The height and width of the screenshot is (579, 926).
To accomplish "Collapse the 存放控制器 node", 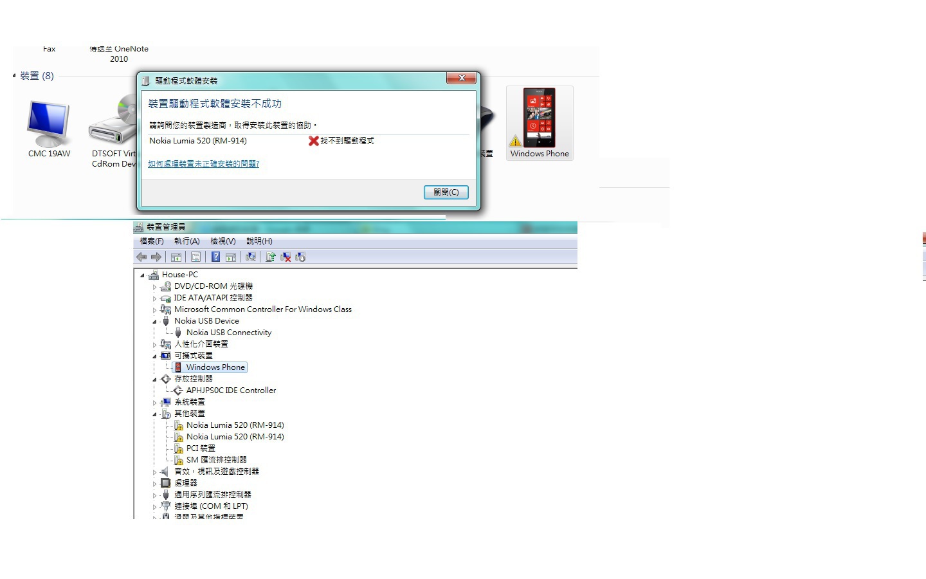I will tap(154, 380).
